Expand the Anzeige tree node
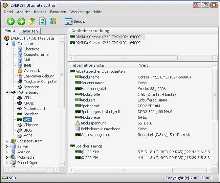This screenshot has width=220, height=183. click(x=7, y=152)
